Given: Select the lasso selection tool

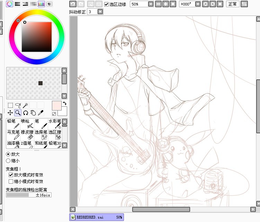Looking at the screenshot, I should click(18, 105).
